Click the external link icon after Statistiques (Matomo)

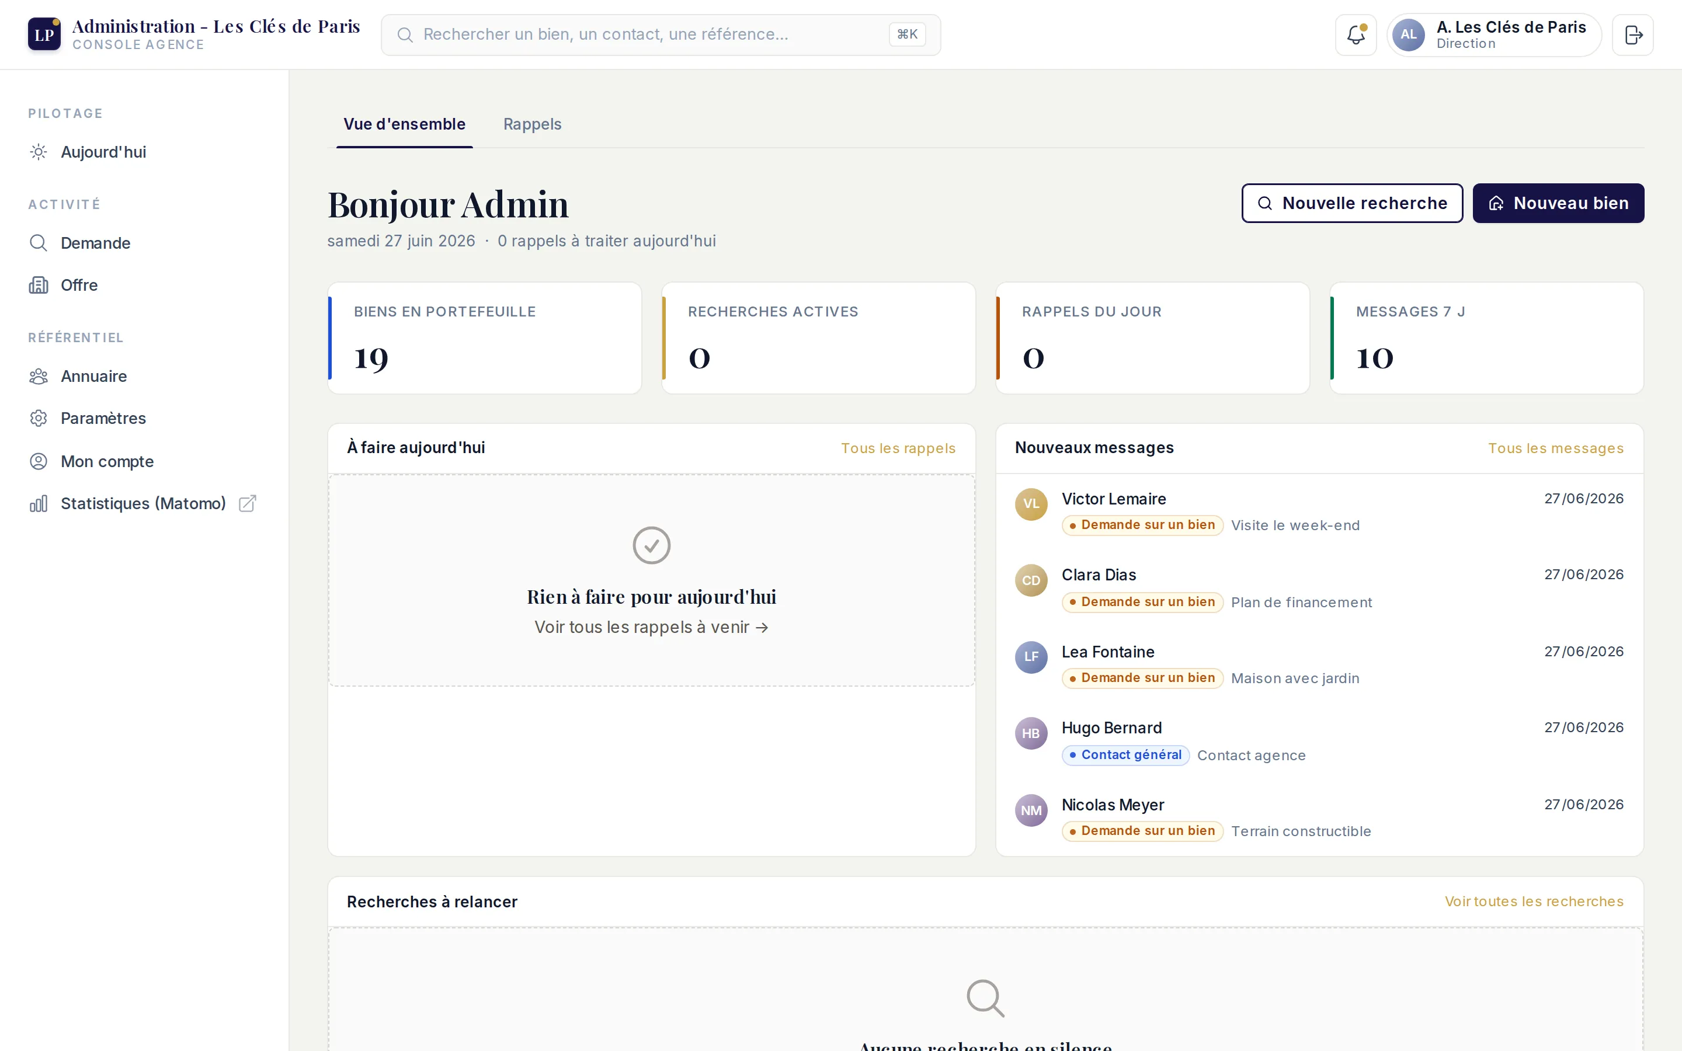248,503
